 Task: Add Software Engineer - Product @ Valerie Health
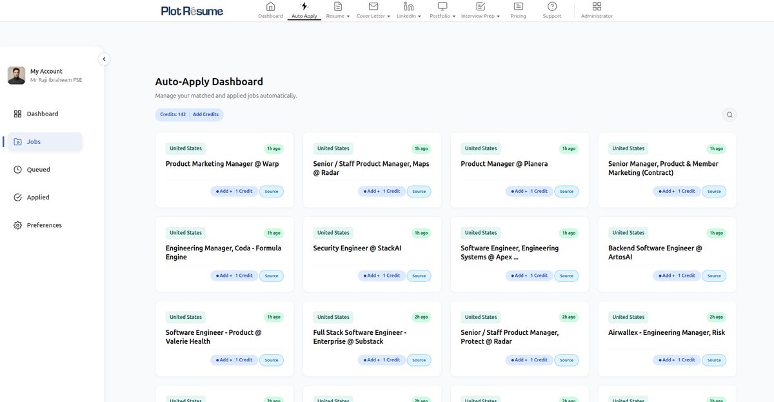coord(234,360)
